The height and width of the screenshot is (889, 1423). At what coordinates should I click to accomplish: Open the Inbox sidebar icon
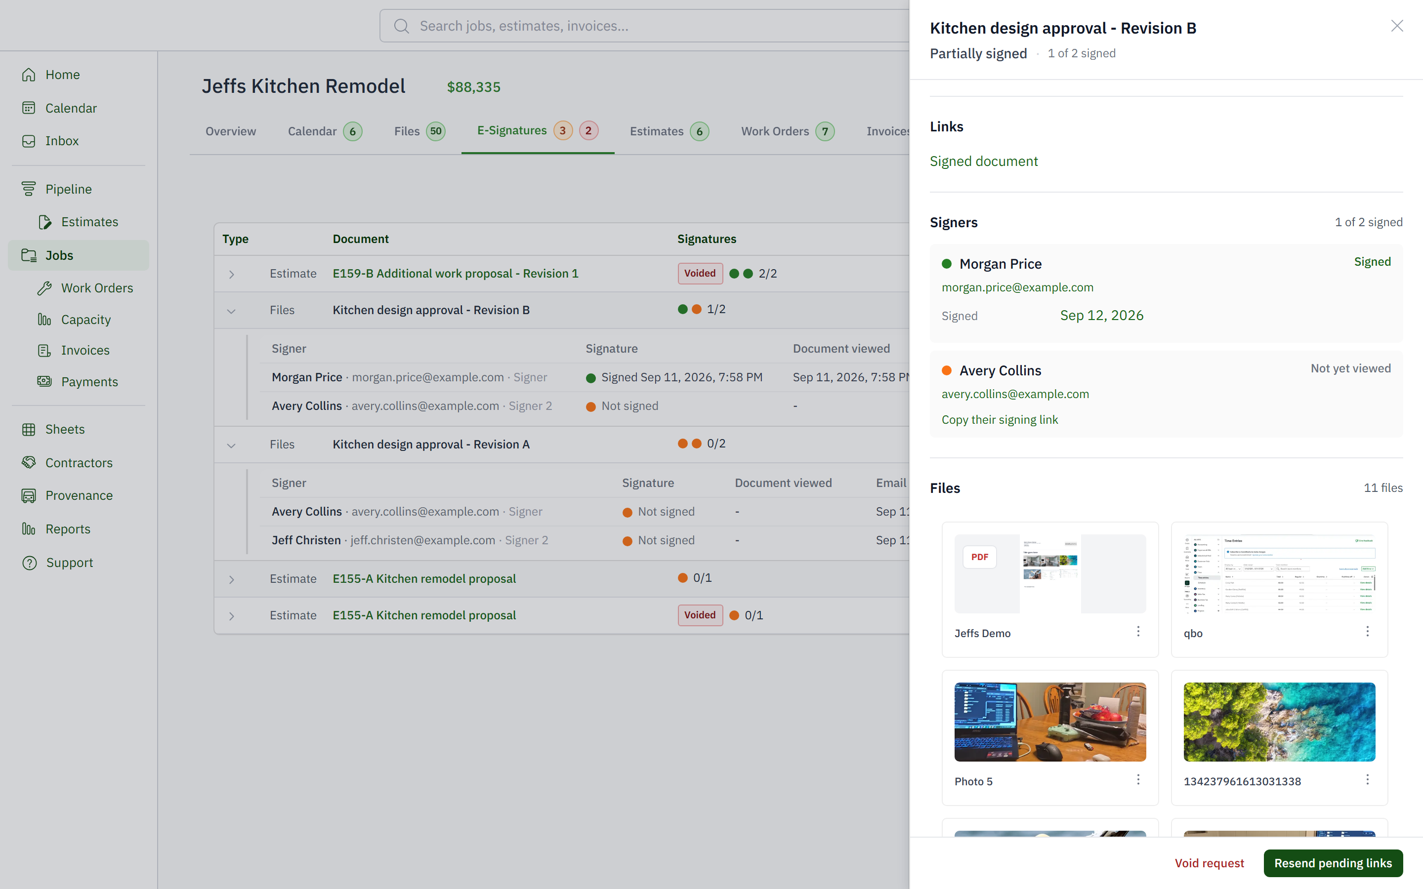click(29, 141)
